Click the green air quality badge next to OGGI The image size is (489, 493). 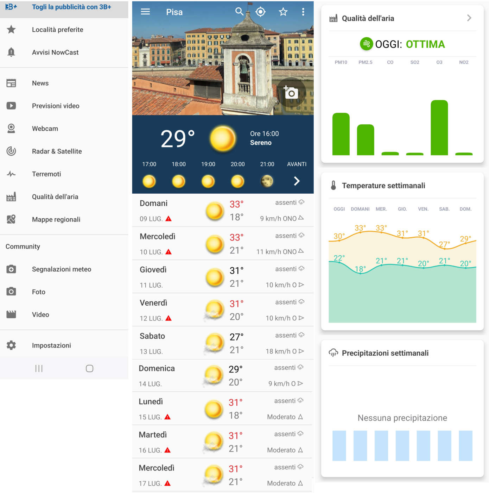pyautogui.click(x=366, y=43)
